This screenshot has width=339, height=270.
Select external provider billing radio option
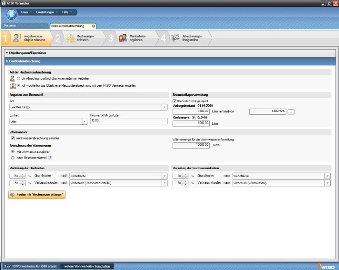pos(18,78)
